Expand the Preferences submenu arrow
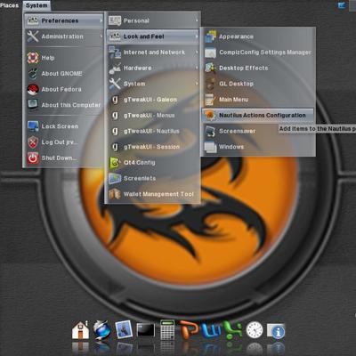 101,20
